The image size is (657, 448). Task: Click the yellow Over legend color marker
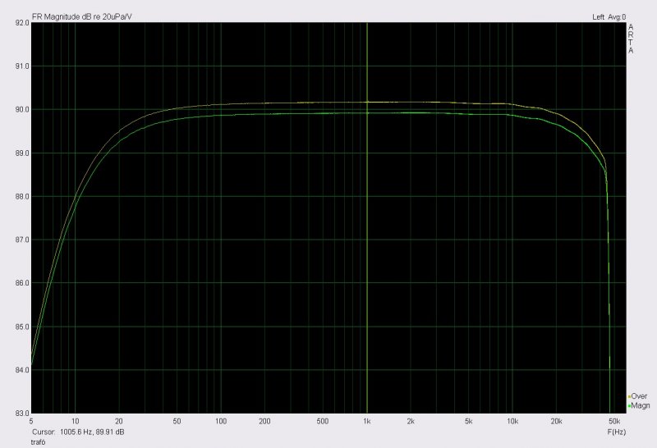click(x=629, y=397)
